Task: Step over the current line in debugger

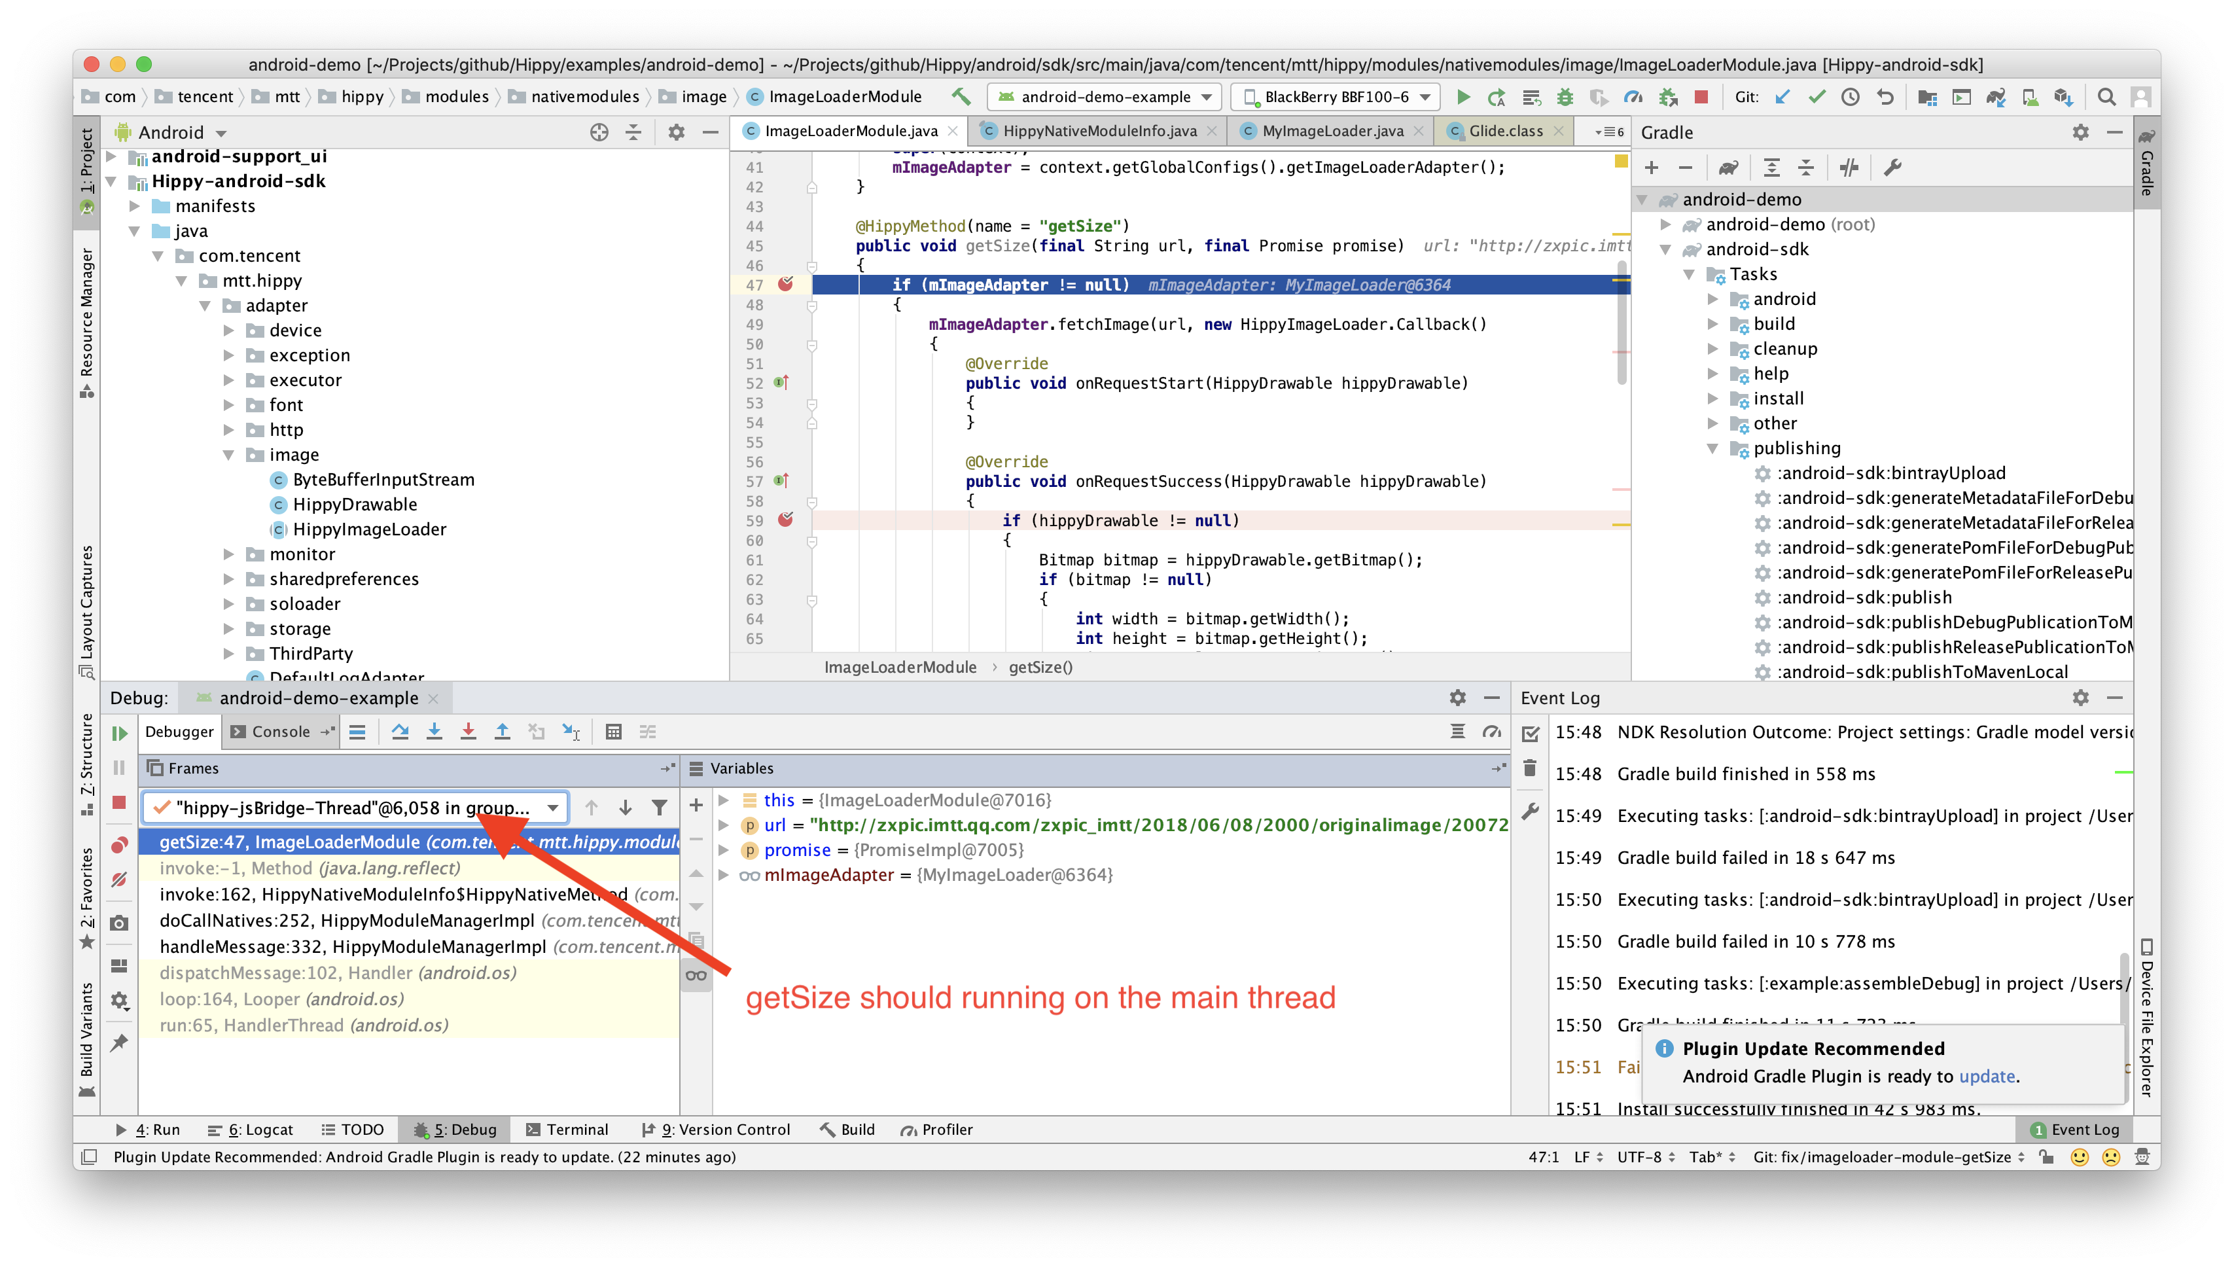Action: click(x=401, y=732)
